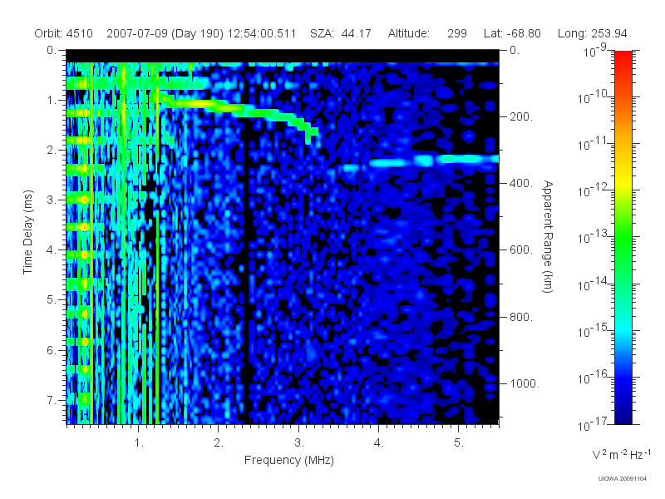Click the '5.' tick label on frequency axis
The width and height of the screenshot is (665, 499).
(459, 443)
